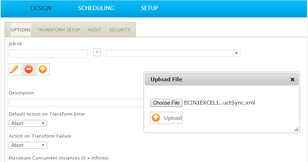The width and height of the screenshot is (308, 162).
Task: Switch to the SECURITY tab
Action: point(120,30)
